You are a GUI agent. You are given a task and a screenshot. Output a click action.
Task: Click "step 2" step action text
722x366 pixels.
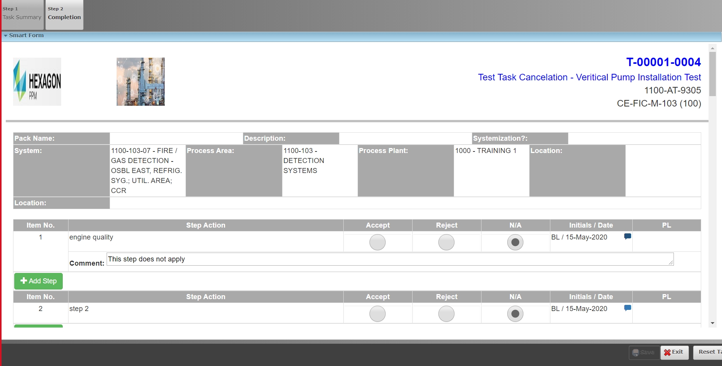pos(79,309)
